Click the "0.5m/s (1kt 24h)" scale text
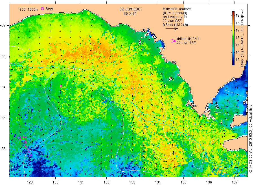Viewport: 254px width, 186px height. (176, 25)
